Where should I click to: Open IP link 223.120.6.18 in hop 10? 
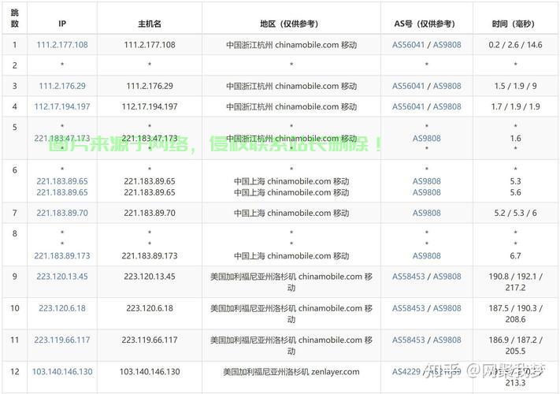62,308
